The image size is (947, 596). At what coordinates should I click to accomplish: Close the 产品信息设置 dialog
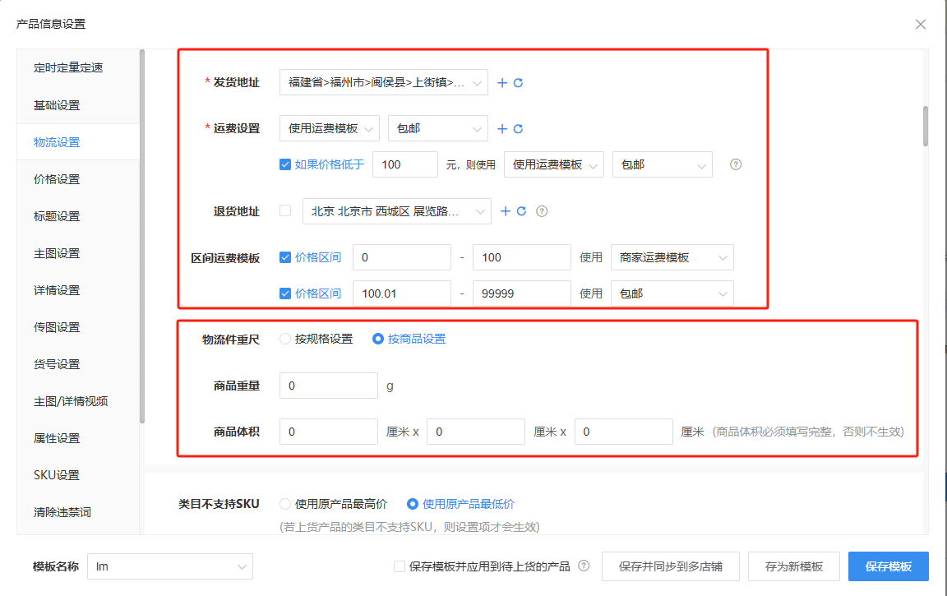point(921,24)
